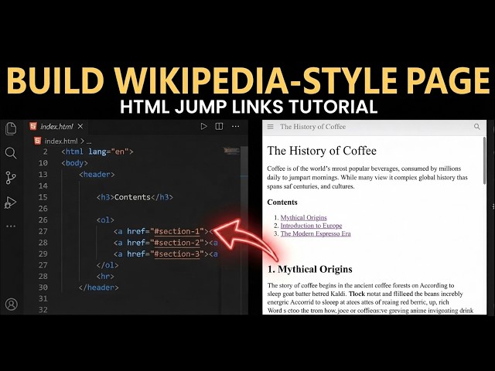Click the code minimap thumbnail
Image resolution: width=495 pixels, height=371 pixels.
tap(231, 151)
